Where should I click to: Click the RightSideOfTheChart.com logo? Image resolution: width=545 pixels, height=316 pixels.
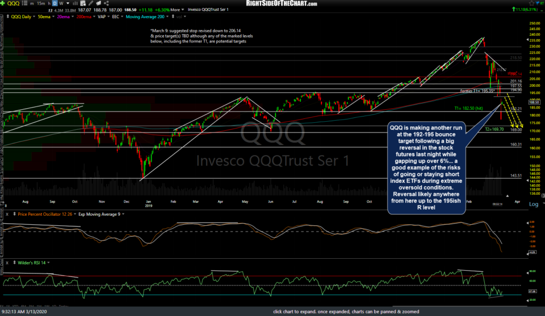tap(282, 3)
